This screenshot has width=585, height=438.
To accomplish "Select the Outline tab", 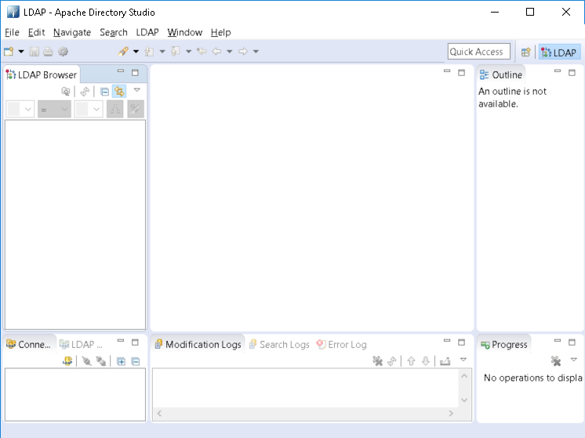I will pos(501,74).
